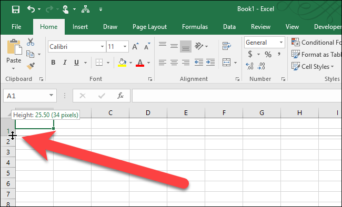
Task: Select the Format Painter brush icon
Action: pyautogui.click(x=31, y=66)
